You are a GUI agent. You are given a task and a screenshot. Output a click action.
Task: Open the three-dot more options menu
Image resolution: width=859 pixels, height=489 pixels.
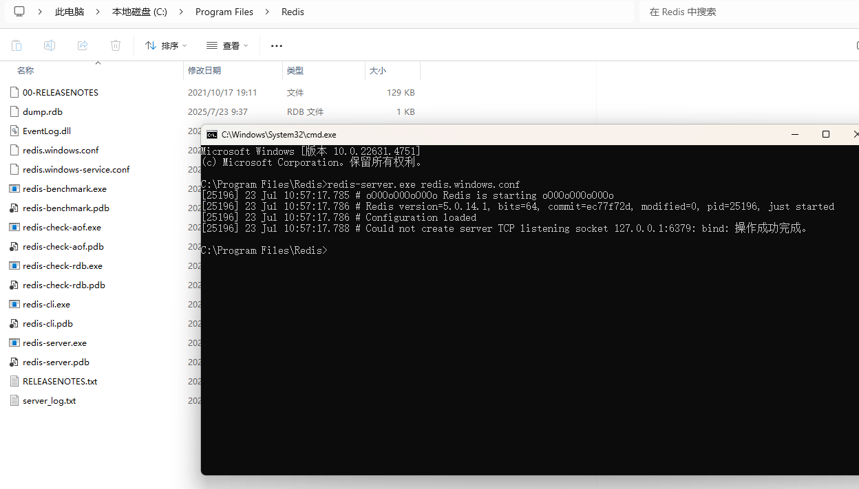coord(277,45)
